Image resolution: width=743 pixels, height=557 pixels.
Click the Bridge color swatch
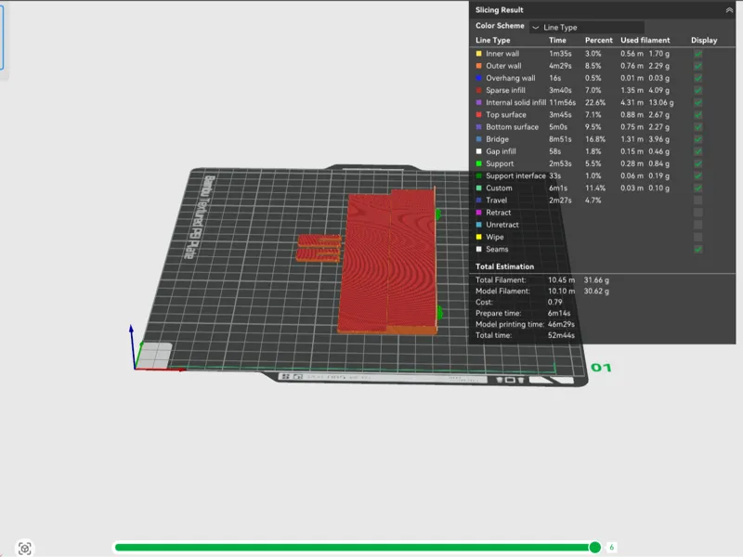pos(478,139)
